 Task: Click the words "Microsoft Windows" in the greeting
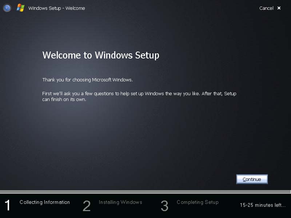coord(112,80)
